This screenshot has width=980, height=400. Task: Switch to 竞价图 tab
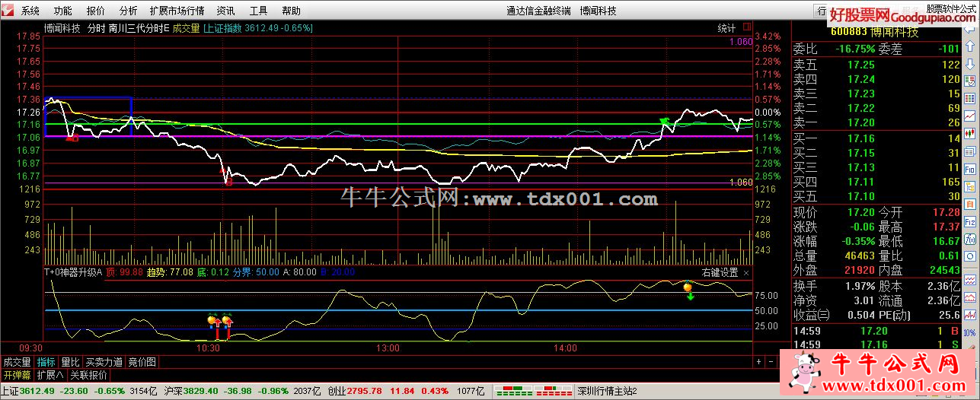(x=142, y=362)
